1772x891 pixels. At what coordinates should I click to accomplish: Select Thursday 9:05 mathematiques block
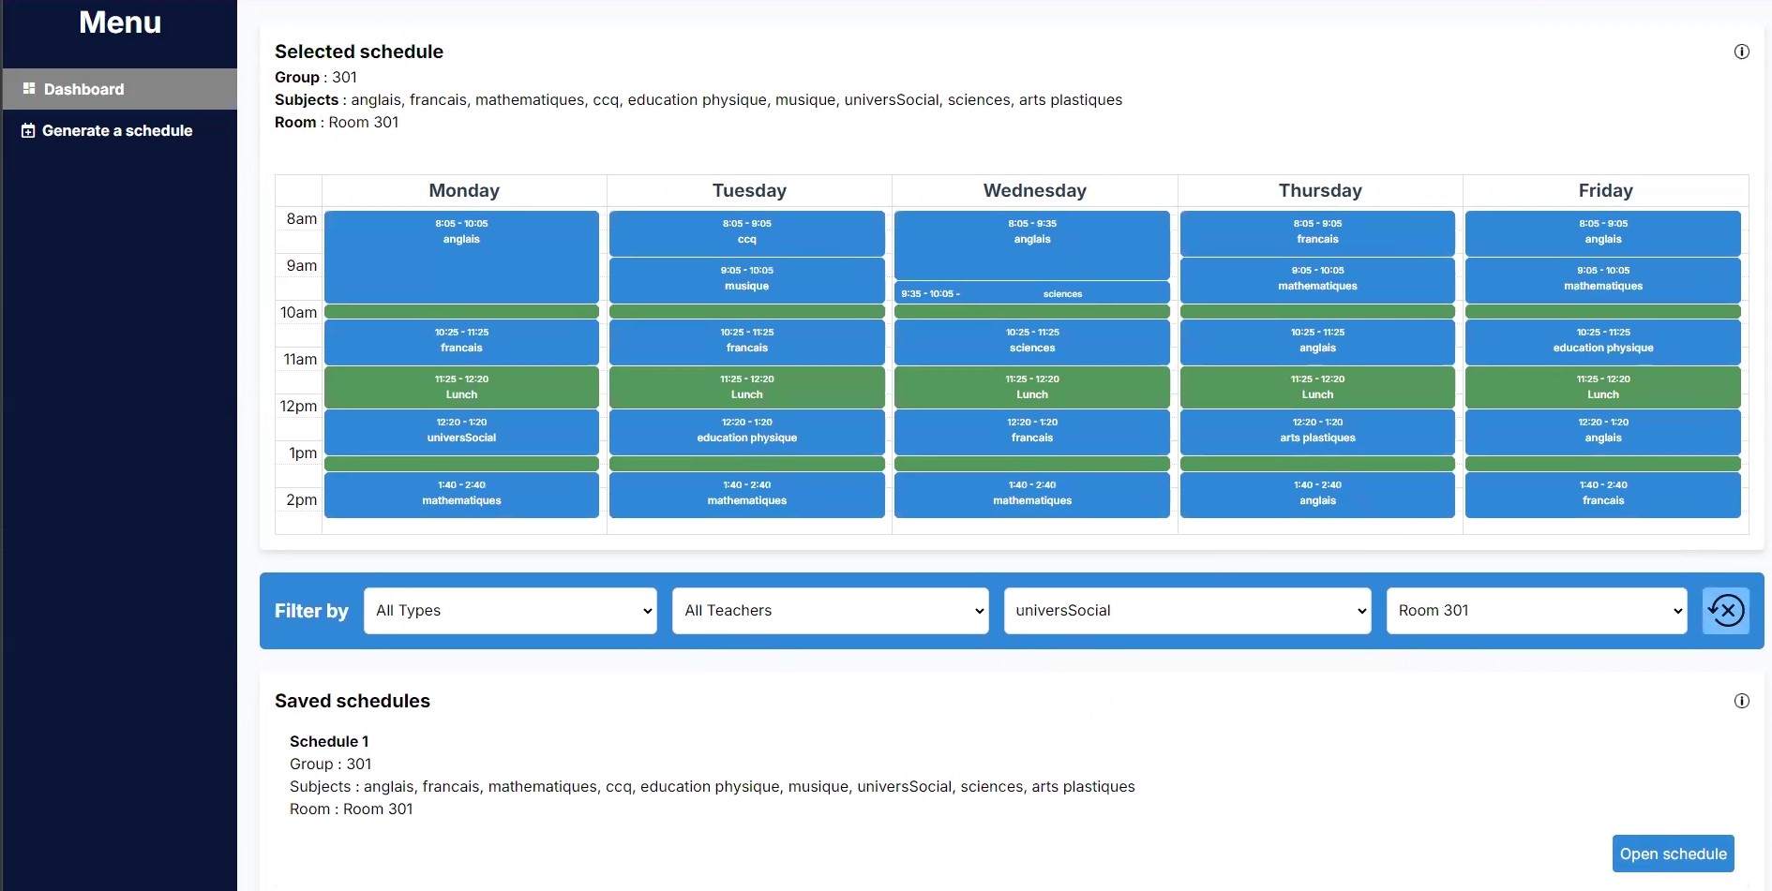(x=1317, y=280)
